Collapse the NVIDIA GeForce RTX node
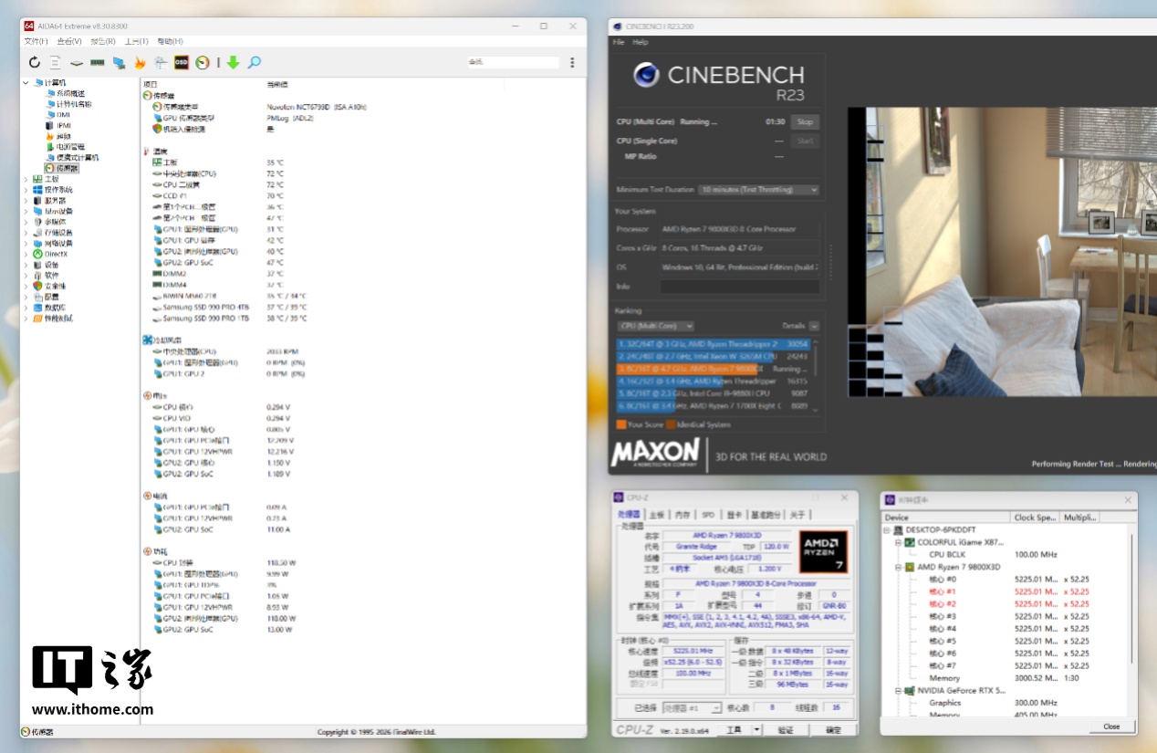Image resolution: width=1157 pixels, height=753 pixels. pos(898,690)
